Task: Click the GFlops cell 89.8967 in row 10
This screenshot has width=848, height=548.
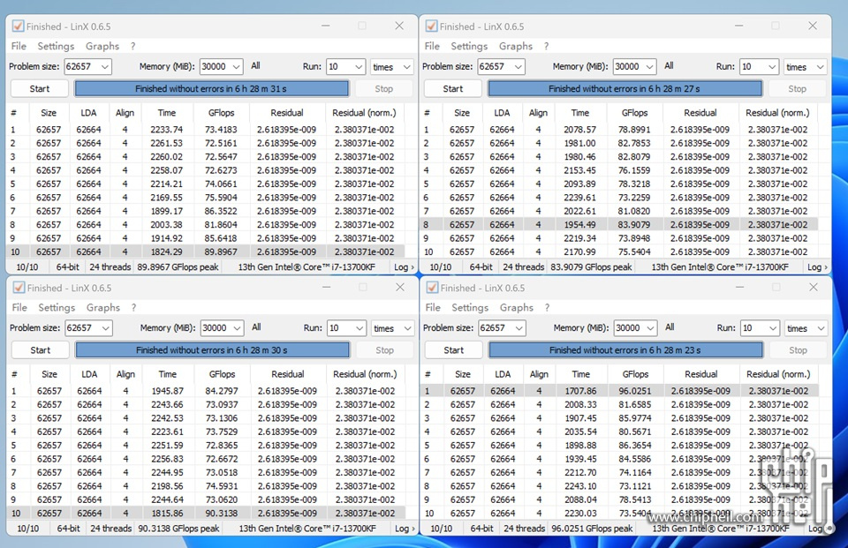Action: [221, 251]
